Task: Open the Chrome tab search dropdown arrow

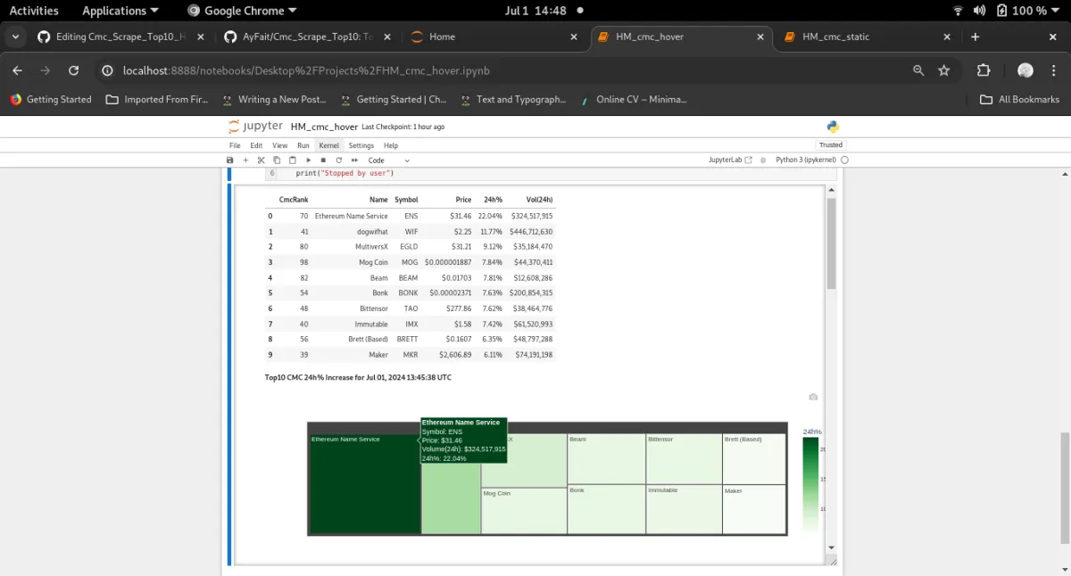Action: 16,37
